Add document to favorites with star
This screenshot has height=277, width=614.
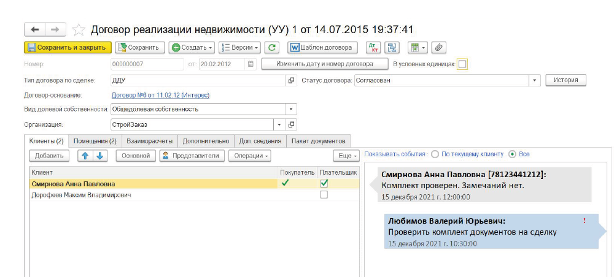[x=79, y=29]
